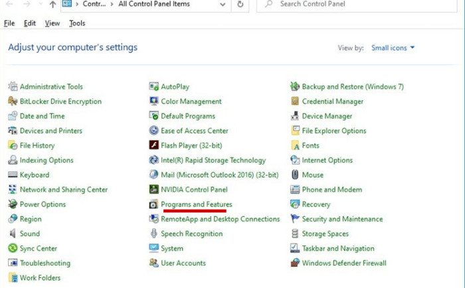Click the Backup and Restore icon
The width and height of the screenshot is (465, 288).
pos(295,86)
